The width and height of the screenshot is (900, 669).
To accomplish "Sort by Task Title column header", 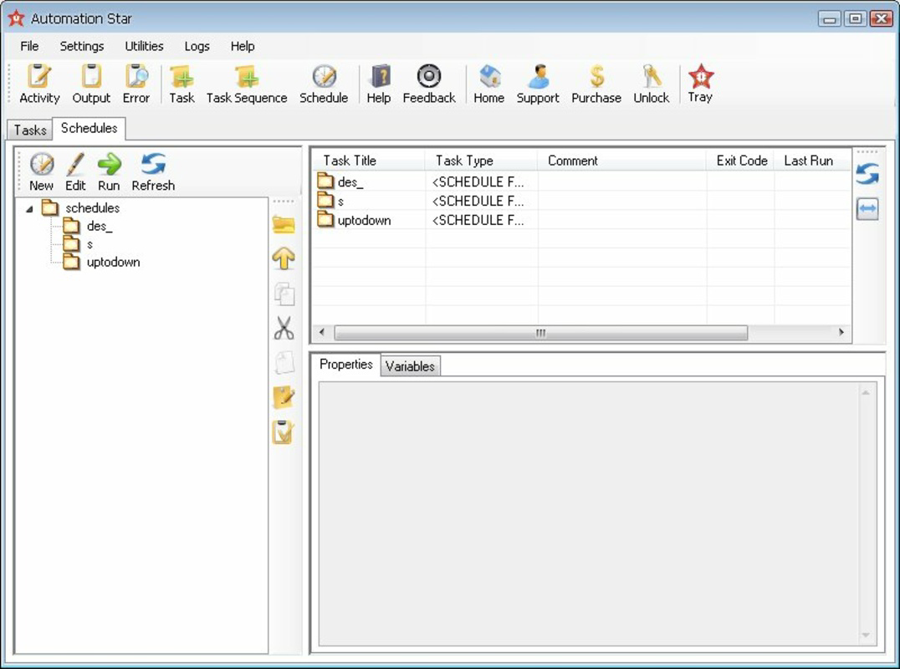I will click(x=369, y=161).
